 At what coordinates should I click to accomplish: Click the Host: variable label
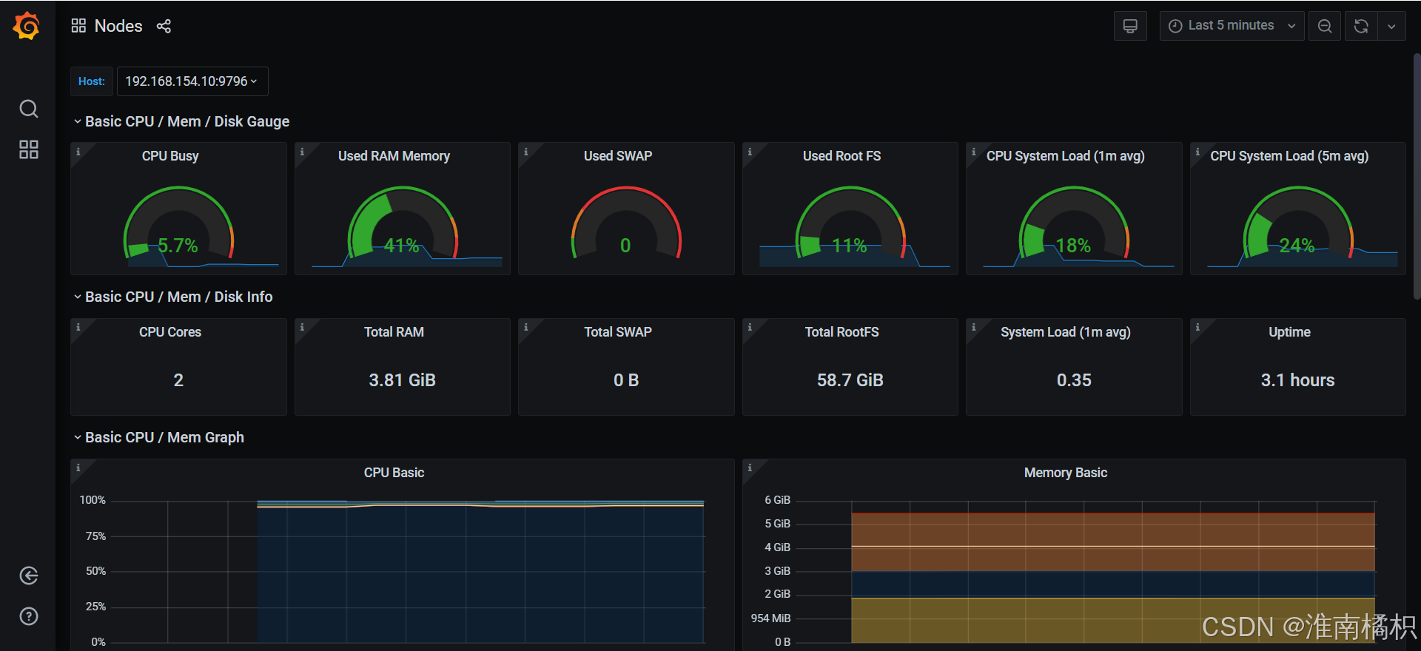tap(92, 81)
